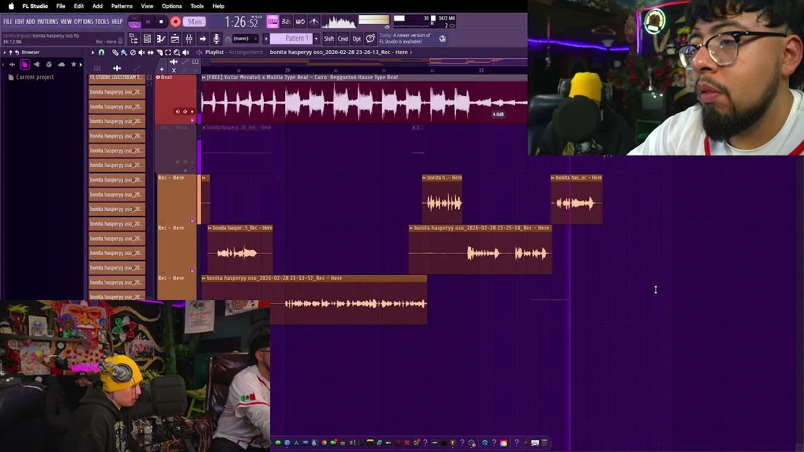Image resolution: width=804 pixels, height=452 pixels.
Task: Open the web globe tab in Browser
Action: [49, 65]
